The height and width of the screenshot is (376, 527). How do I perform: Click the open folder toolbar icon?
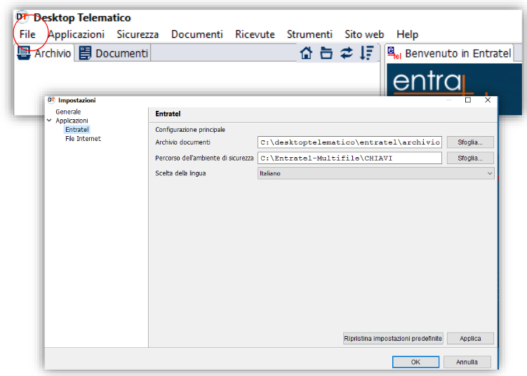coord(326,53)
